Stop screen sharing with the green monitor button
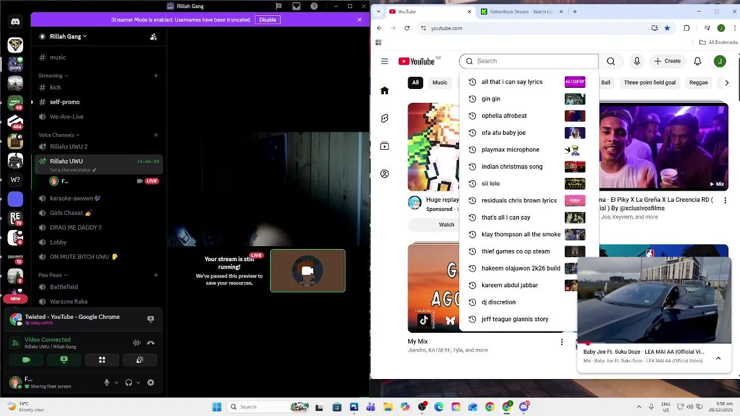Viewport: 740px width, 416px height. tap(64, 360)
